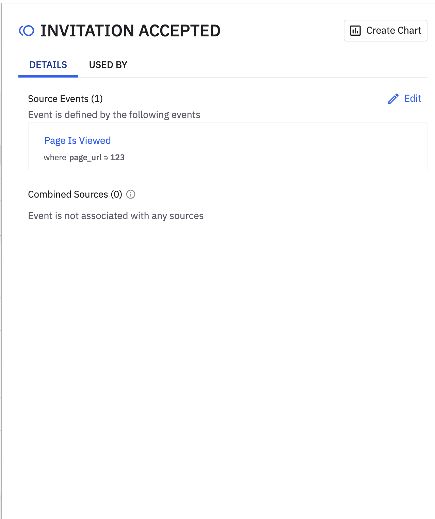
Task: Click the contains operator symbol after page_url
Action: point(106,158)
